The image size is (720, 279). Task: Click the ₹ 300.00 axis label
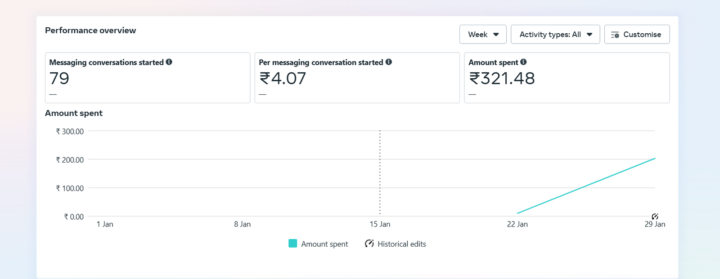[x=70, y=132]
